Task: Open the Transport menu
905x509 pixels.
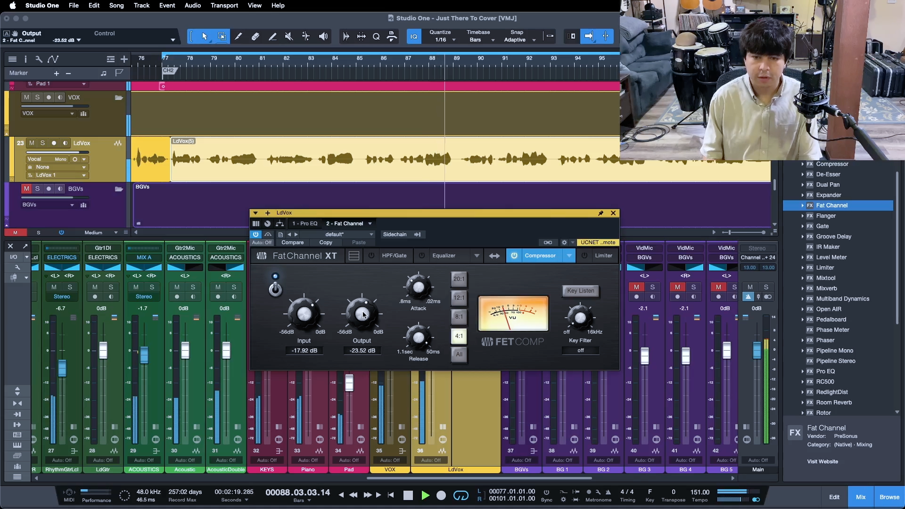Action: click(224, 5)
